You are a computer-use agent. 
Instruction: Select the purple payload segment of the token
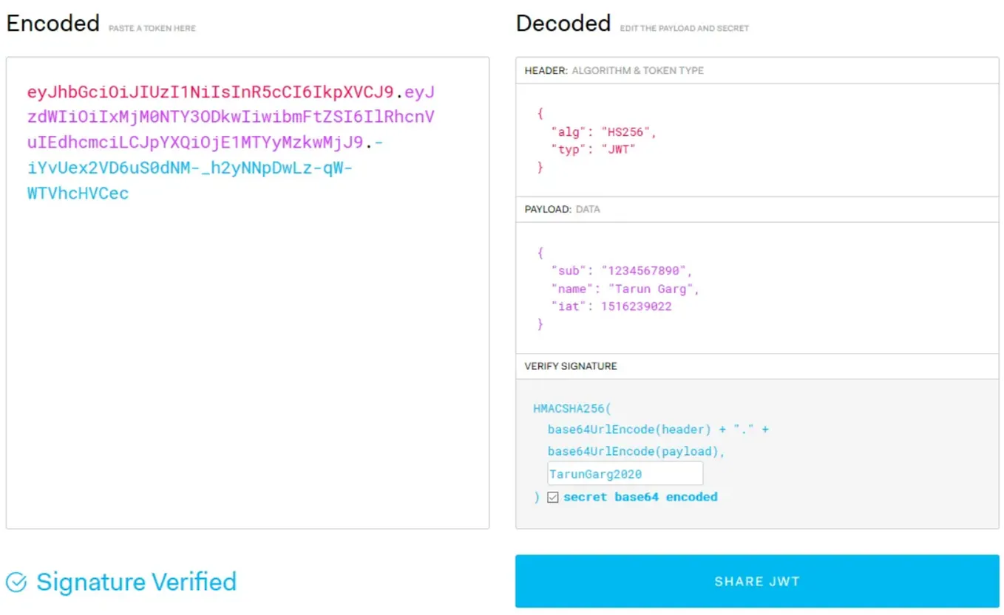coord(222,118)
